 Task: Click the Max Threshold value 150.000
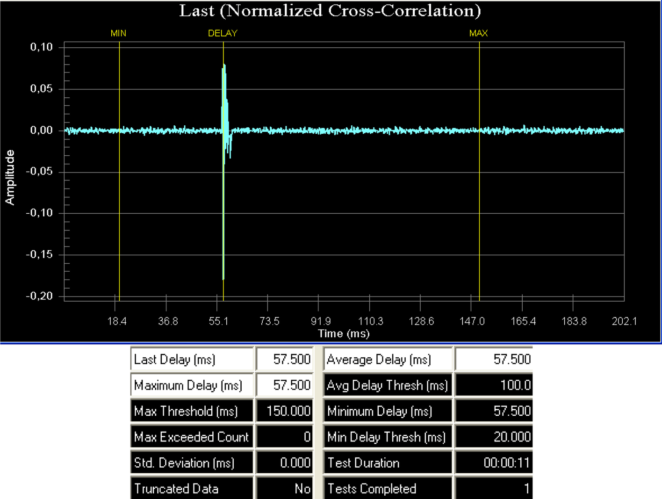click(x=285, y=411)
